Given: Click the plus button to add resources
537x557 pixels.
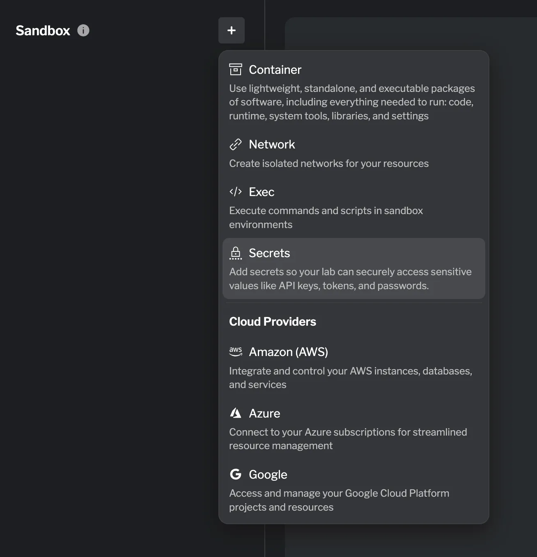Looking at the screenshot, I should pos(232,30).
